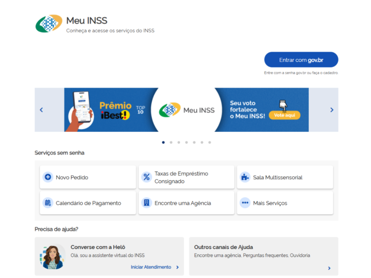Click the 'Serviços sem senha' heading
Screen dimensions: 371x278
click(x=59, y=153)
